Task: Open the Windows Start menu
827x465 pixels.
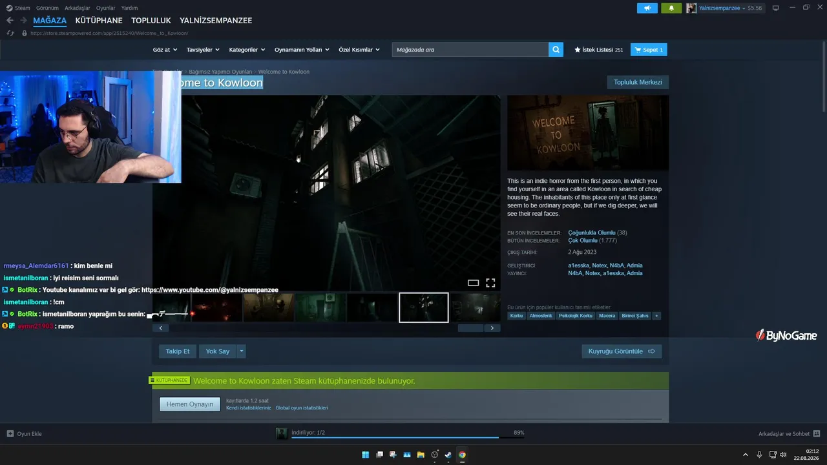Action: pos(366,455)
